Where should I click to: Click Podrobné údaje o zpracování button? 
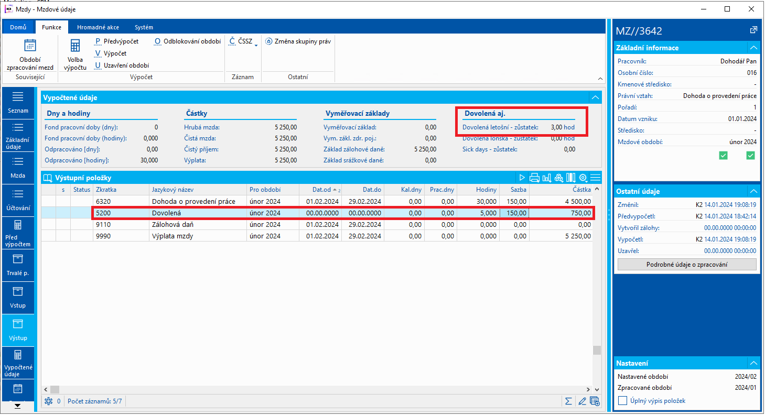click(x=687, y=265)
